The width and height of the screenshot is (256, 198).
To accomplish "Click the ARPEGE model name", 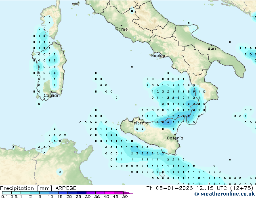I will [66, 188].
